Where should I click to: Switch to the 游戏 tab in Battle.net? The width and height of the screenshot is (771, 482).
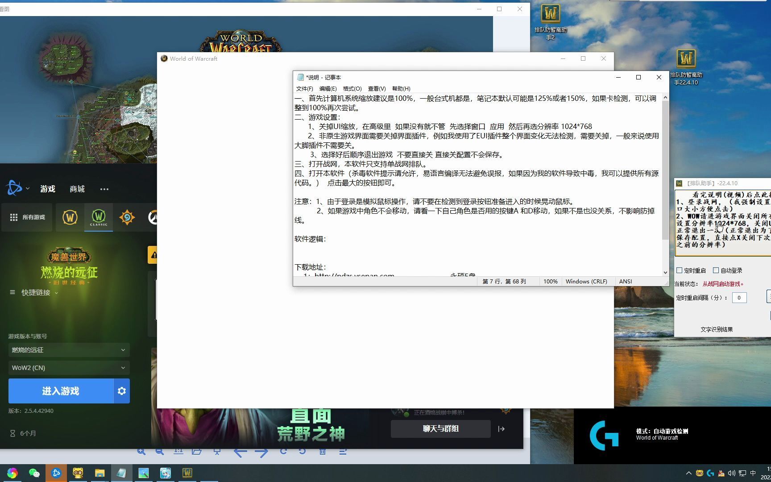(x=48, y=189)
